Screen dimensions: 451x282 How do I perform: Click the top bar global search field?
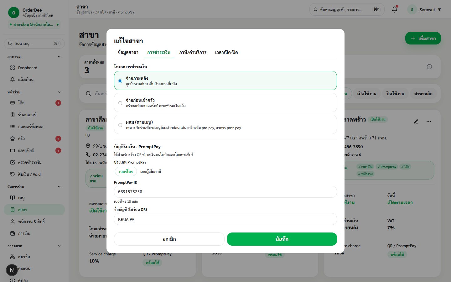click(347, 9)
